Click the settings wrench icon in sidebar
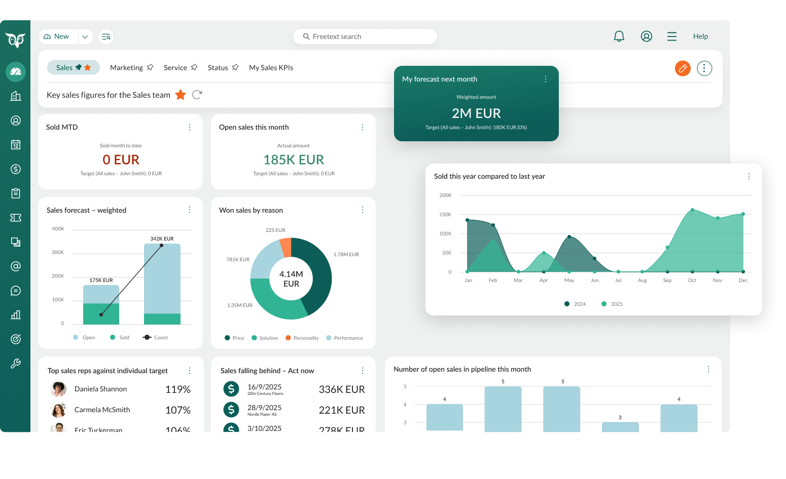 (x=16, y=364)
